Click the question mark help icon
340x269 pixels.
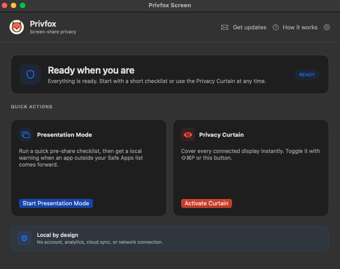[x=275, y=28]
